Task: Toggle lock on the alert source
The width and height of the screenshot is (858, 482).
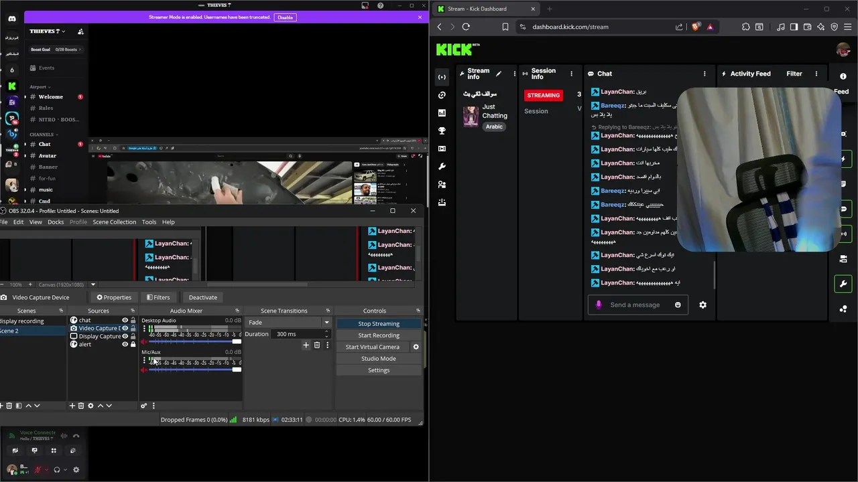Action: pyautogui.click(x=133, y=344)
